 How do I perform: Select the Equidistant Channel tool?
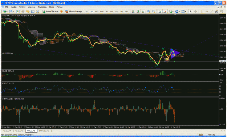tap(216, 12)
